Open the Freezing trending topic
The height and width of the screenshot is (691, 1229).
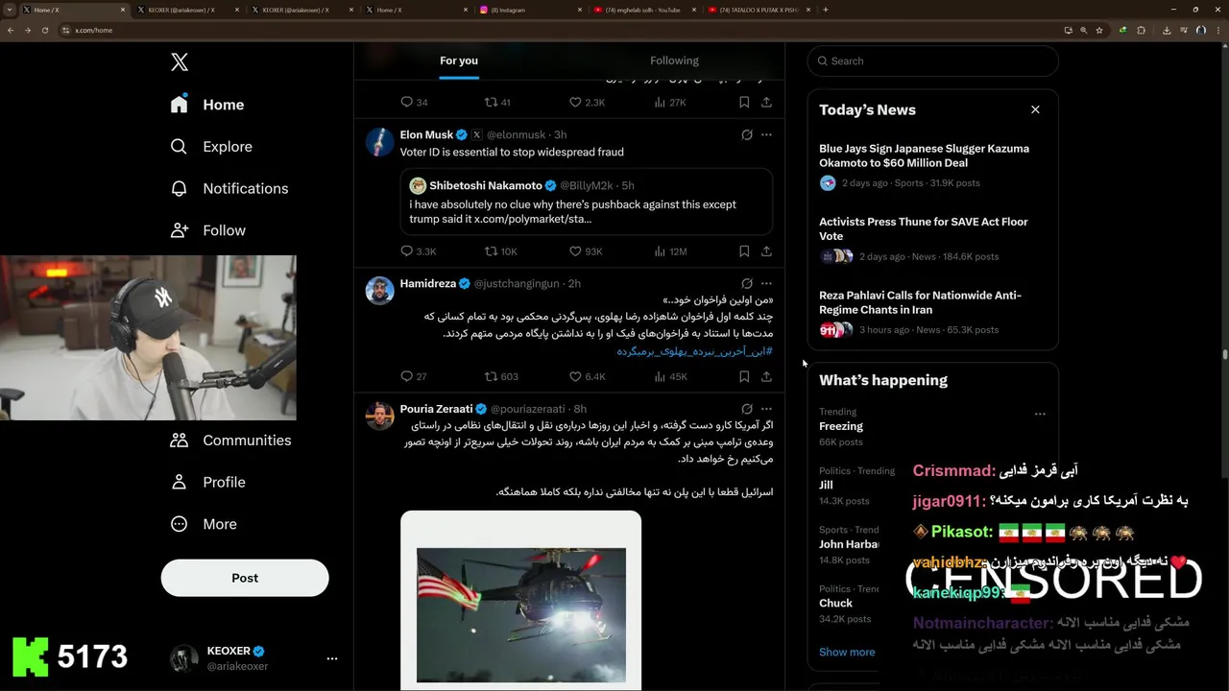(x=840, y=426)
